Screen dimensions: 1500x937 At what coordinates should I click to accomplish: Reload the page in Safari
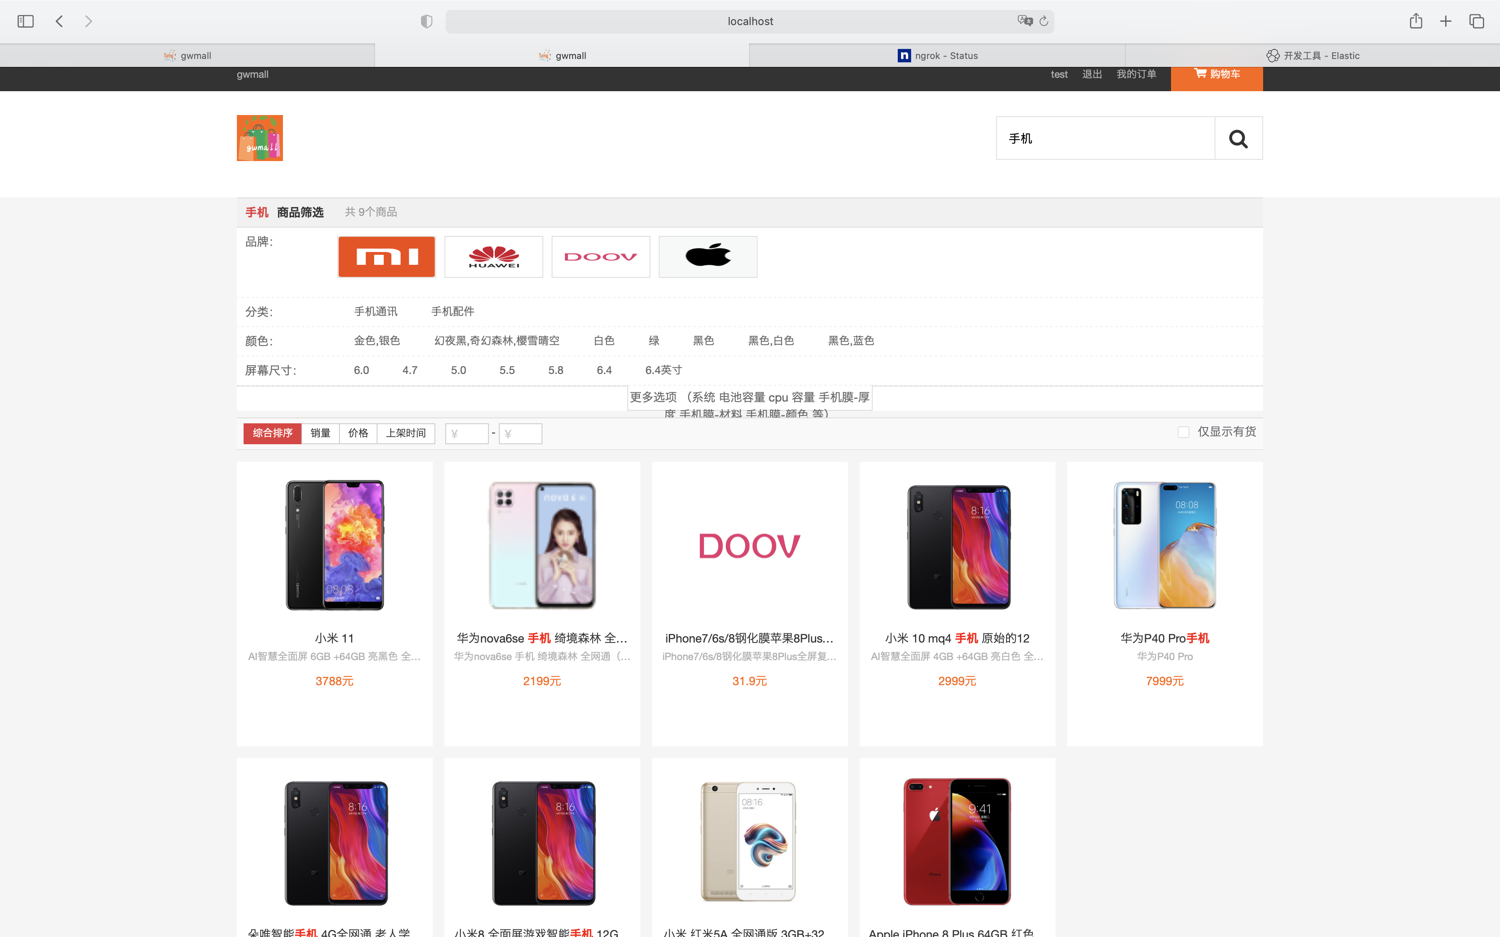[1044, 21]
